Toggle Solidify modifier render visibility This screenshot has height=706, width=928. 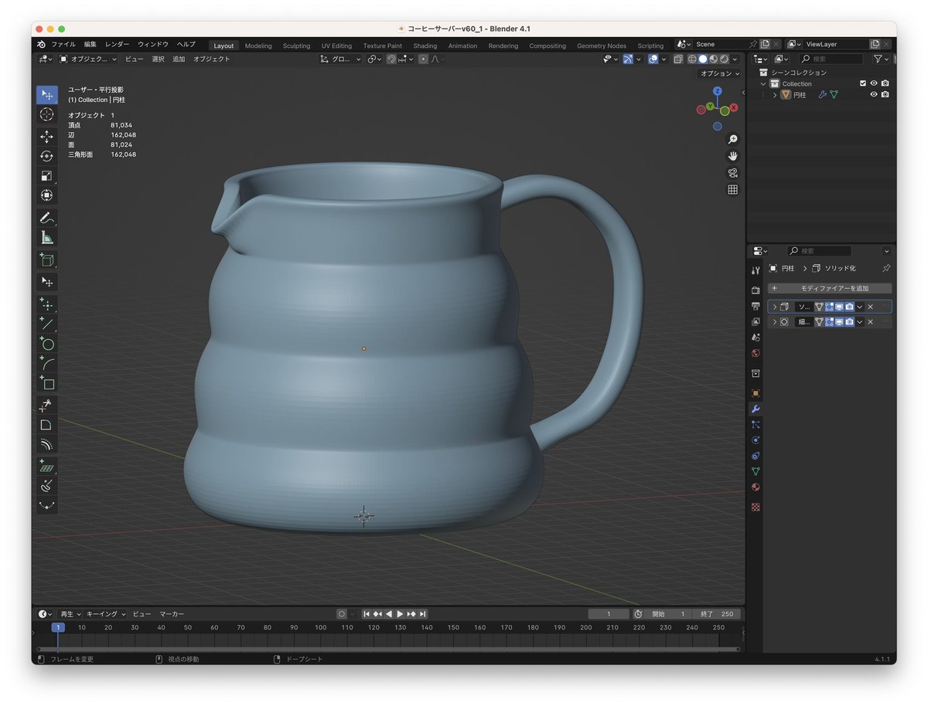[849, 307]
